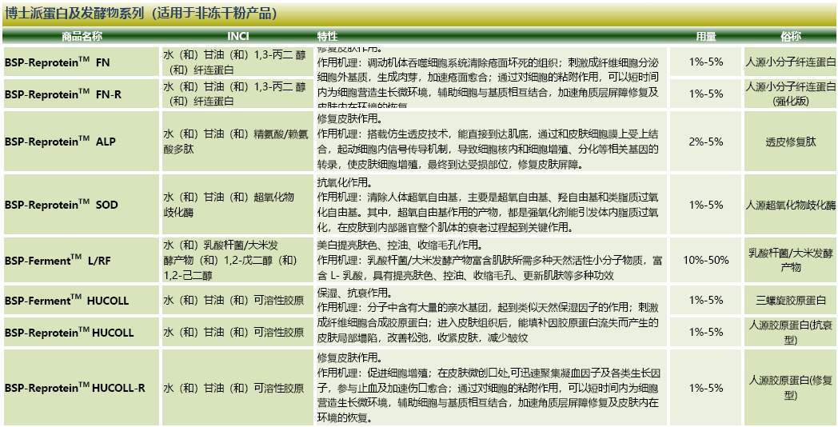Select the 俗称 column header

[790, 37]
